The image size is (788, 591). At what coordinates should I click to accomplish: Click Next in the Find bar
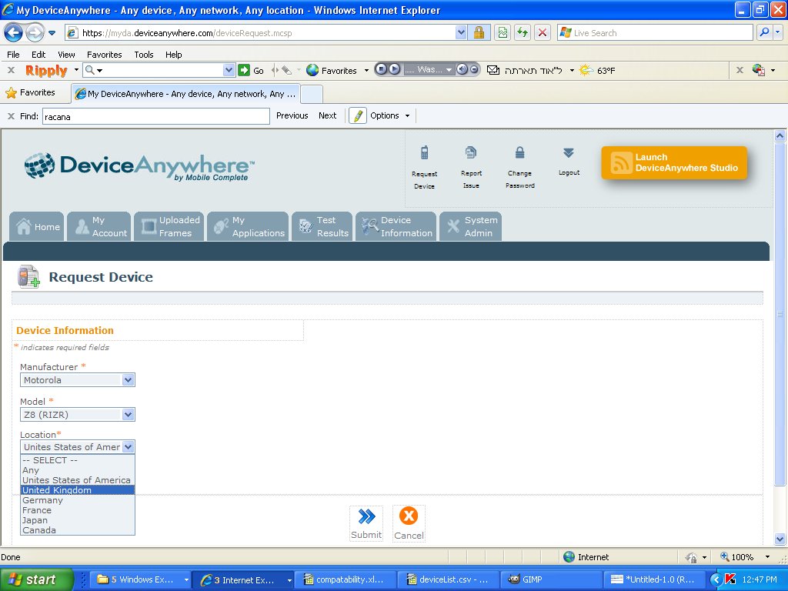(328, 115)
